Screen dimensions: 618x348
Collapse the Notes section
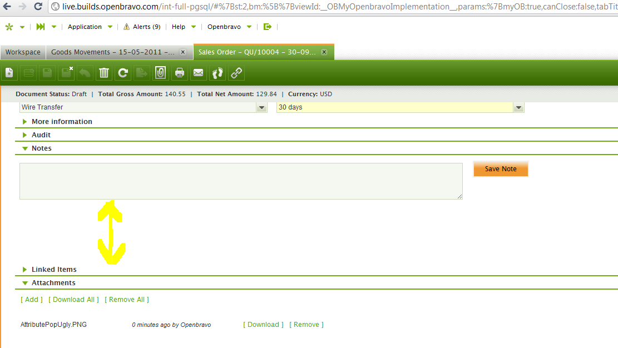(41, 148)
